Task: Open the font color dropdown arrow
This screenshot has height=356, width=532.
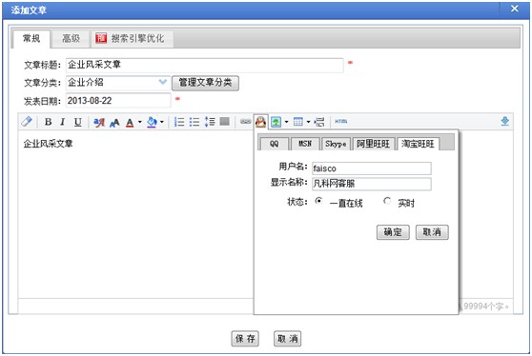Action: point(139,122)
